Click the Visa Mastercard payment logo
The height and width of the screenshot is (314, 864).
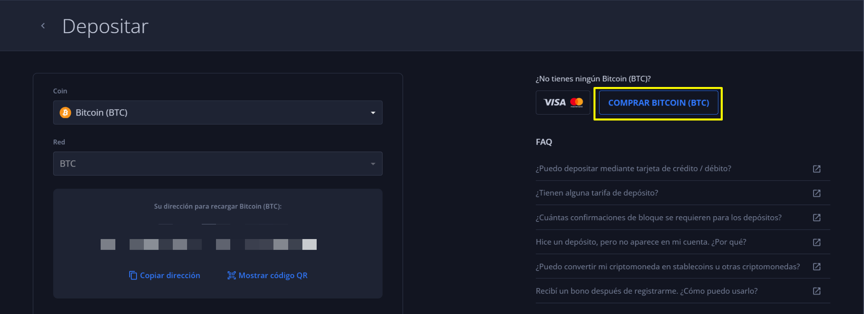pyautogui.click(x=563, y=103)
